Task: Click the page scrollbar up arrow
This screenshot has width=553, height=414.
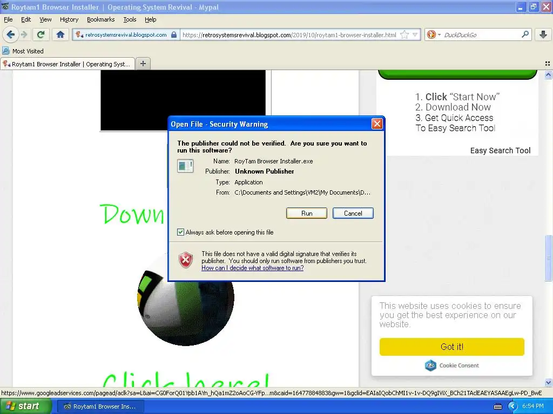Action: [548, 74]
